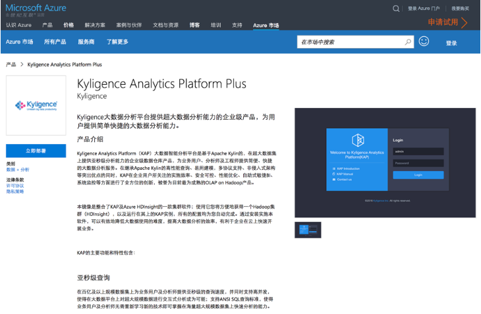
Task: Click breadcrumb text Kyligence Analytics Platform Plus
Action: [x=65, y=65]
